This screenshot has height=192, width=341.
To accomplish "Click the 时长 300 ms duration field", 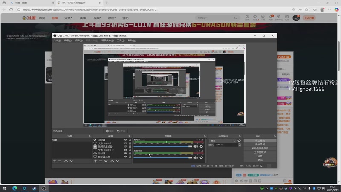I will point(226,145).
